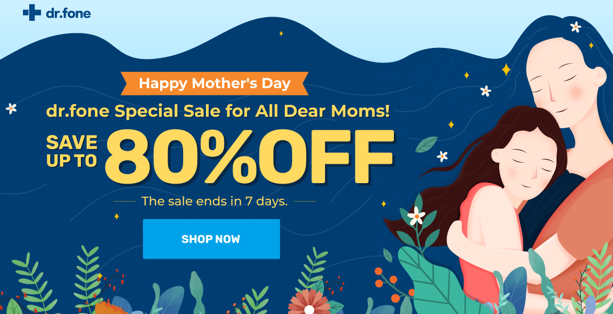The width and height of the screenshot is (613, 314).
Task: Click the dr.fone blue cross logo icon
Action: [x=32, y=13]
